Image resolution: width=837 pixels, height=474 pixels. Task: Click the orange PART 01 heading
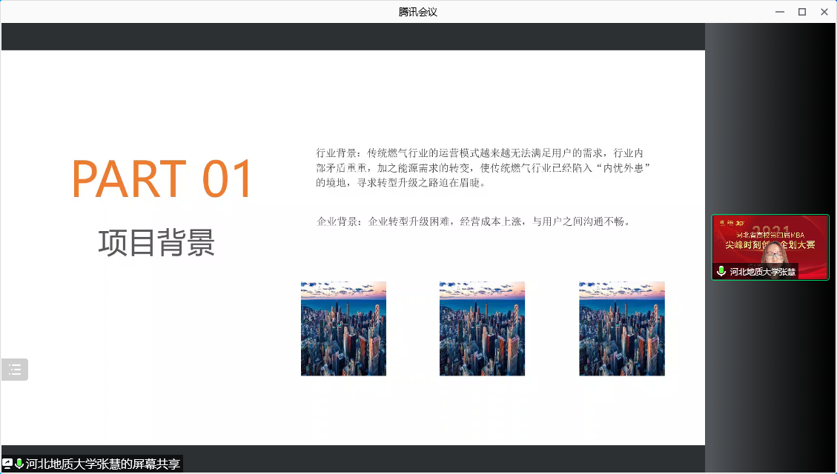pyautogui.click(x=163, y=179)
